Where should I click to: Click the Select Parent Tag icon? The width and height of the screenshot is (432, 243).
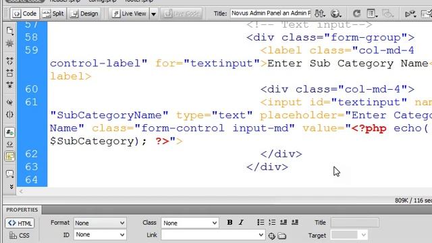pyautogui.click(x=9, y=102)
